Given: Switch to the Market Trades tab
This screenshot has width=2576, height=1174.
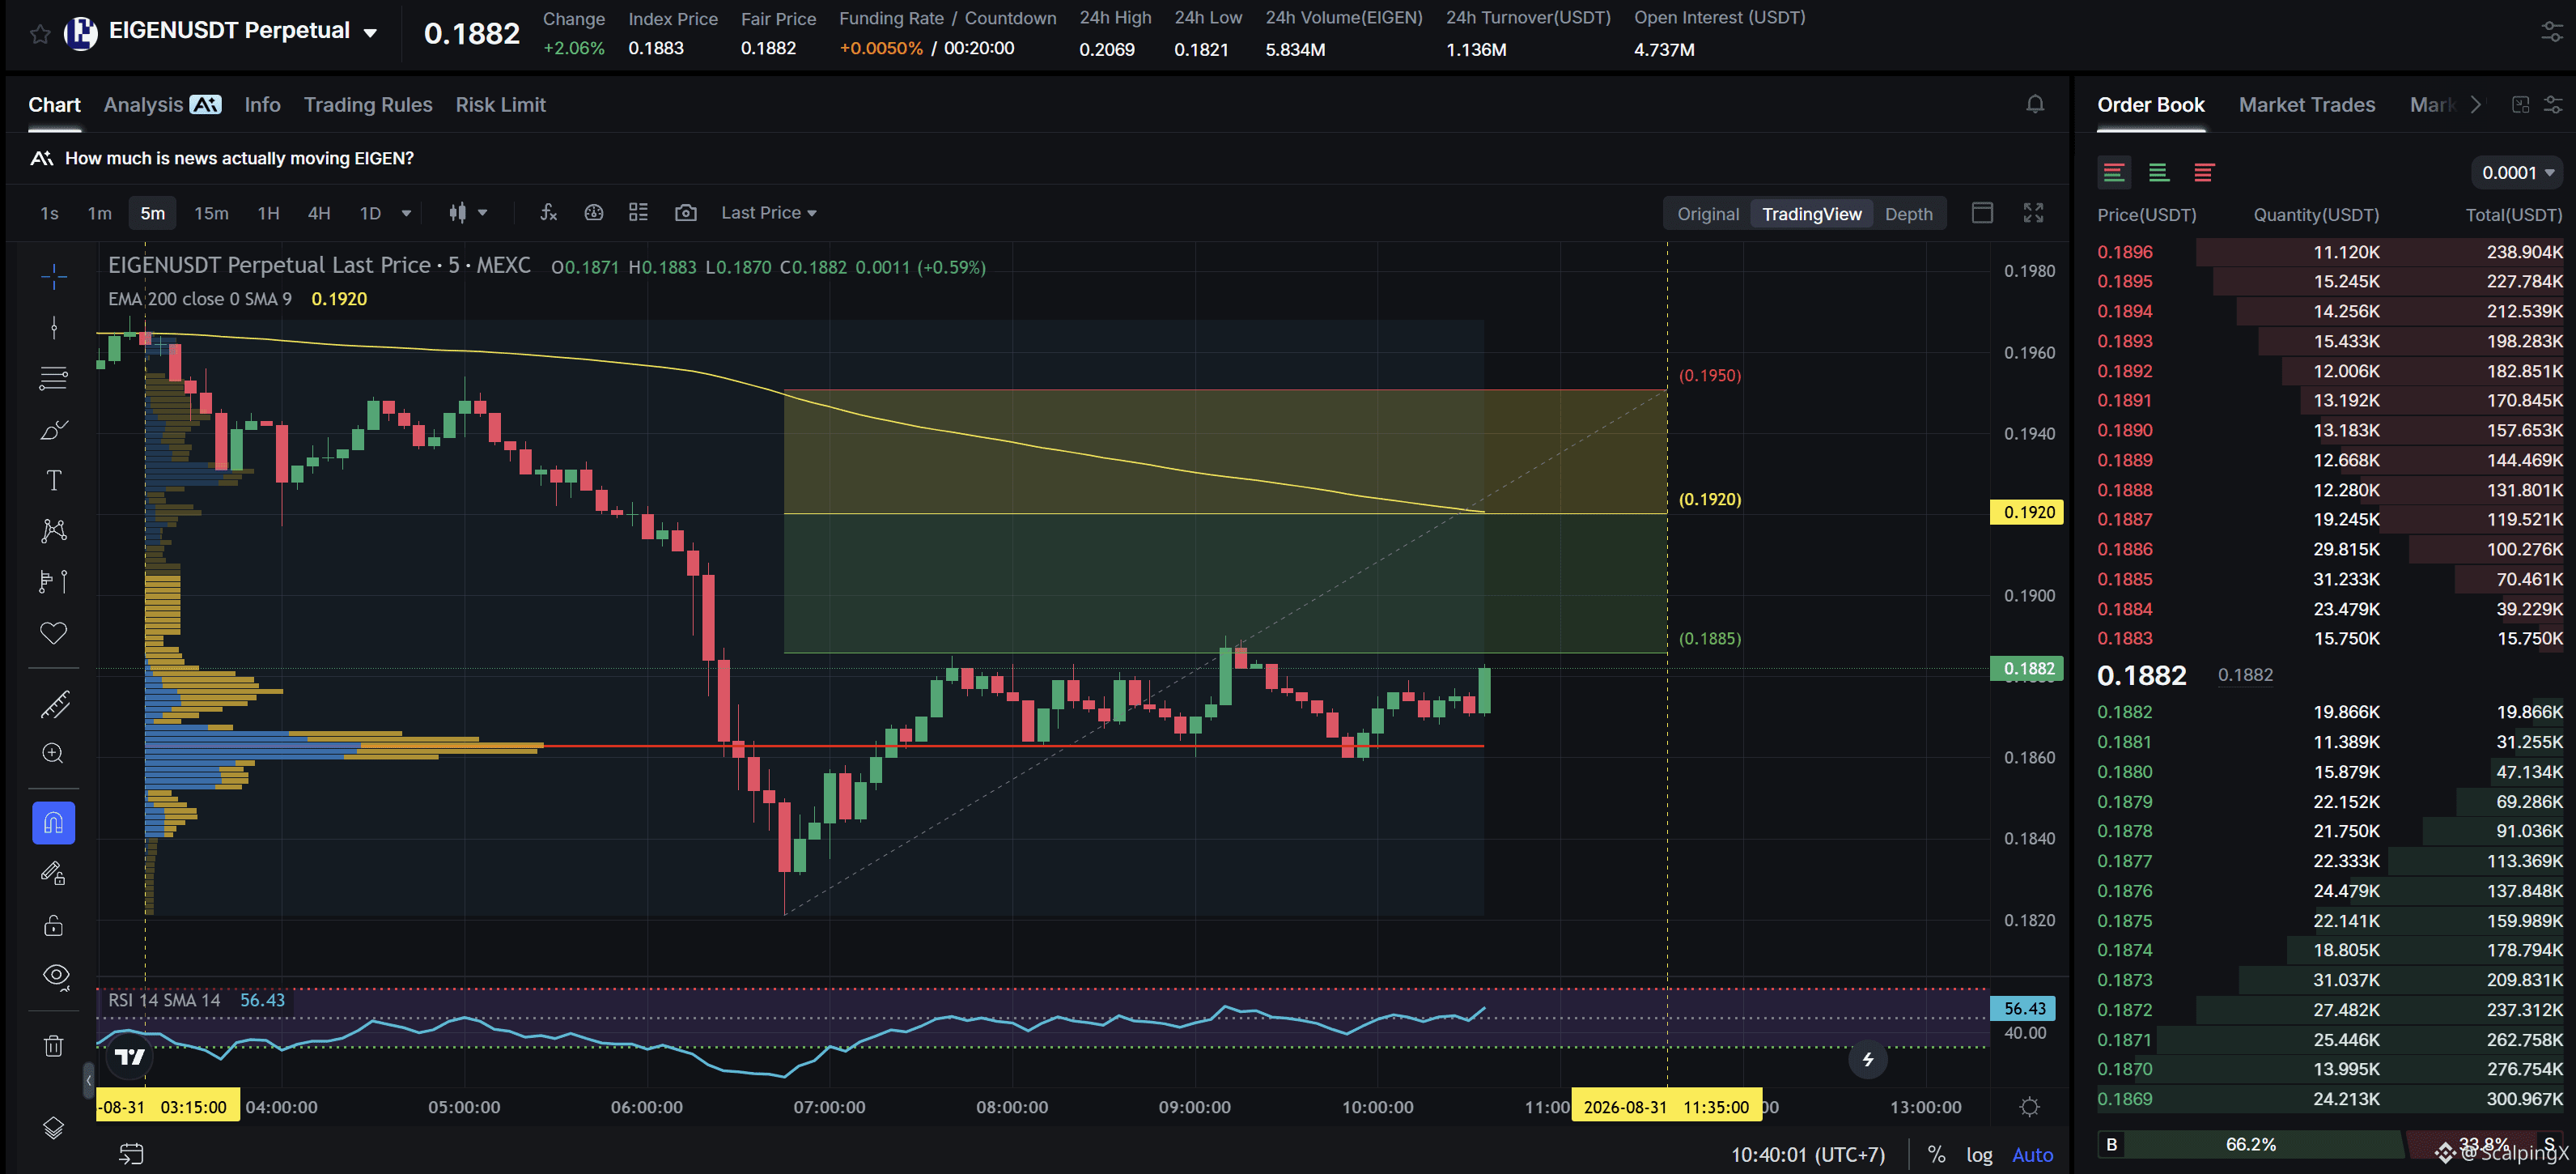Looking at the screenshot, I should [2306, 104].
